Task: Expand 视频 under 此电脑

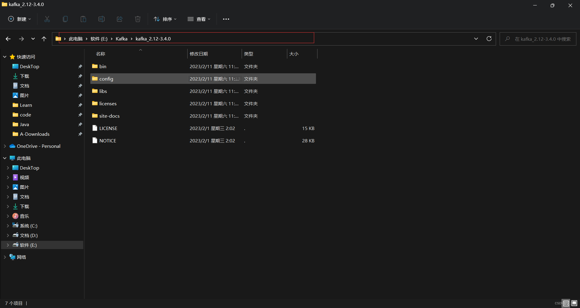Action: click(x=8, y=177)
